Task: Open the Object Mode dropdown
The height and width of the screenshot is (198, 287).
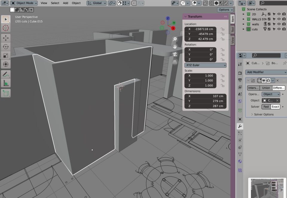Action: pos(24,3)
